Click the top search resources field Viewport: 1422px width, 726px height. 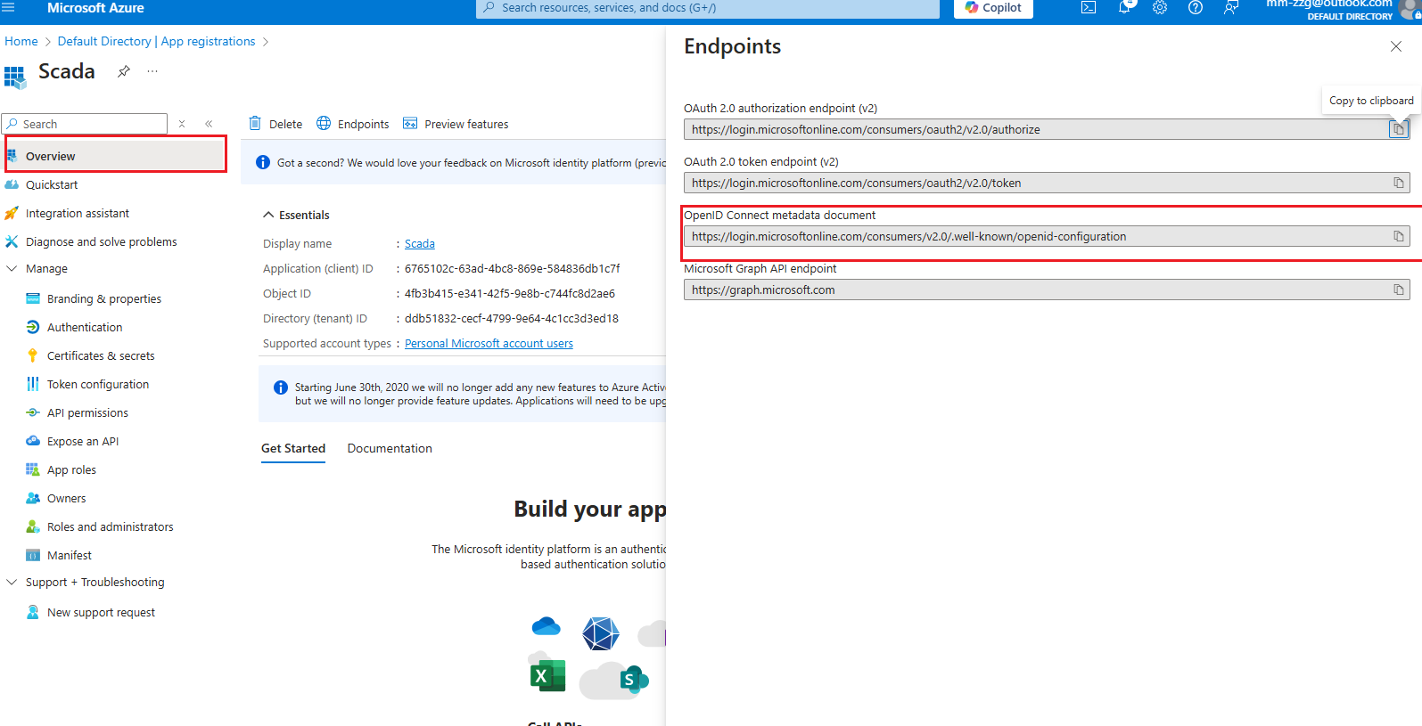pyautogui.click(x=709, y=8)
